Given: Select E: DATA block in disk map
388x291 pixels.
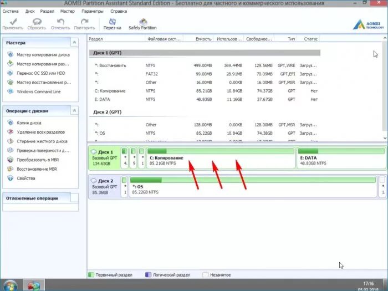Looking at the screenshot, I should (341, 158).
